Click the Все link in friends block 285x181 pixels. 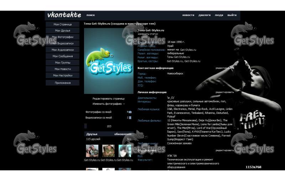coord(129,139)
